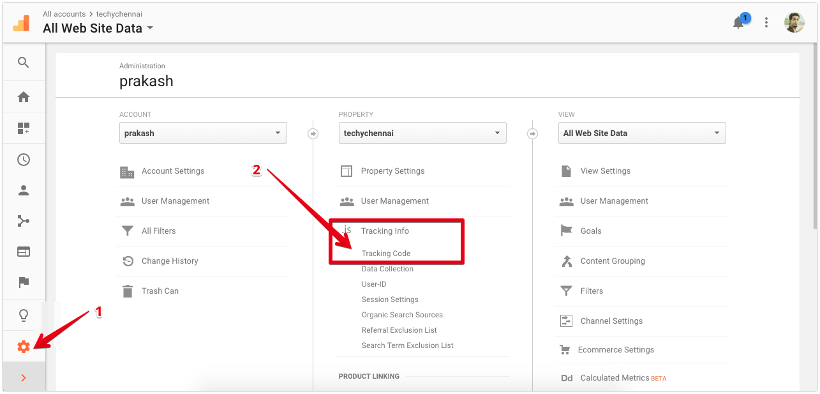
Task: Open the Account dropdown showing prakash
Action: tap(203, 133)
